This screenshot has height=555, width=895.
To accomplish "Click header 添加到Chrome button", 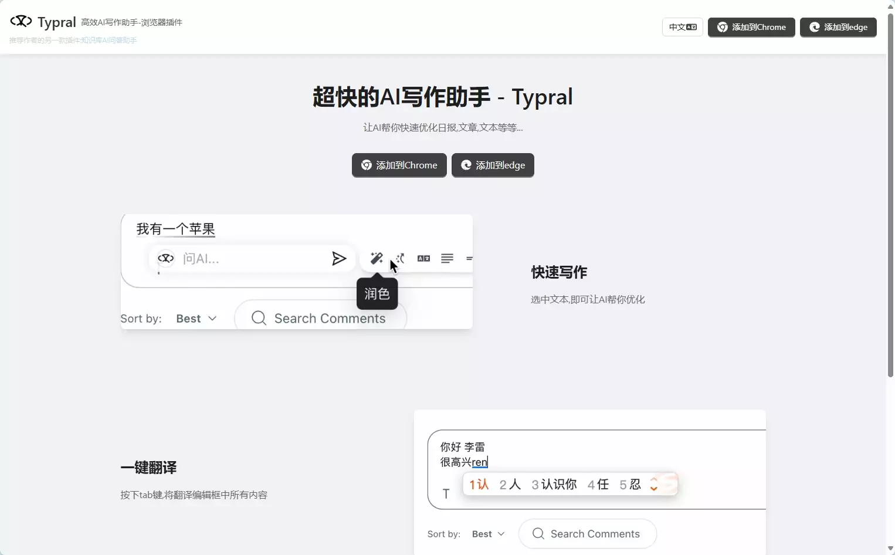I will pos(751,27).
